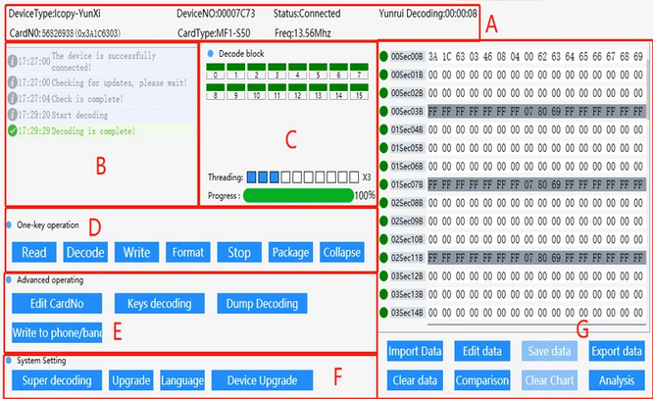Viewport: 653px width, 399px height.
Task: Click the green status dot for 03Sec14B
Action: (384, 312)
